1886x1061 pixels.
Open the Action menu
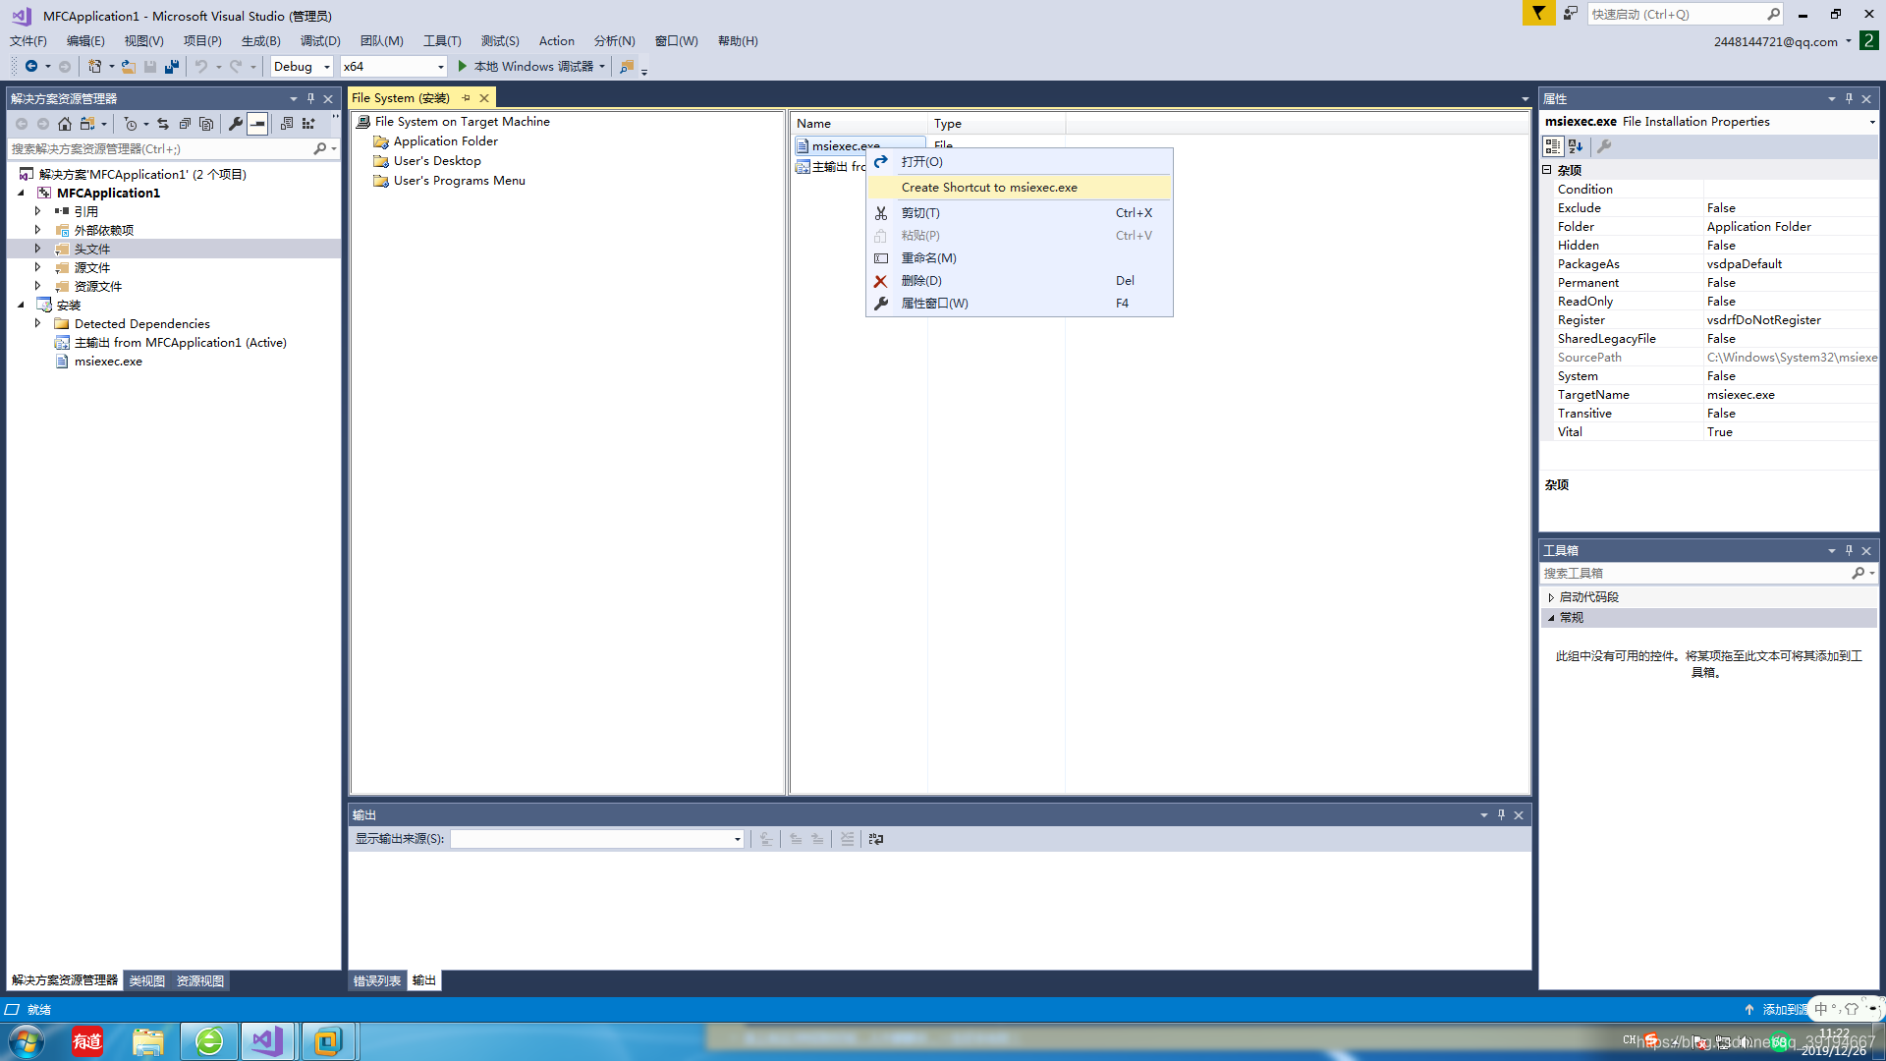click(557, 41)
